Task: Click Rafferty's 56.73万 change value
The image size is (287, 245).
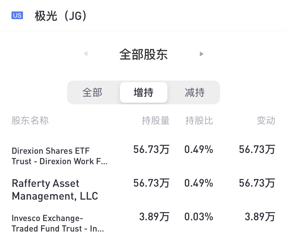Action: [x=257, y=183]
